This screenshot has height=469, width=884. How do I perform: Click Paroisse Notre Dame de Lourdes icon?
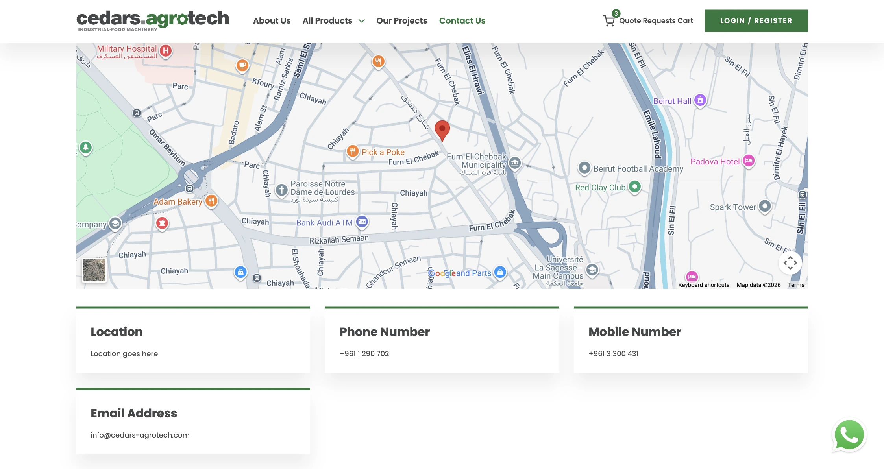pyautogui.click(x=281, y=190)
